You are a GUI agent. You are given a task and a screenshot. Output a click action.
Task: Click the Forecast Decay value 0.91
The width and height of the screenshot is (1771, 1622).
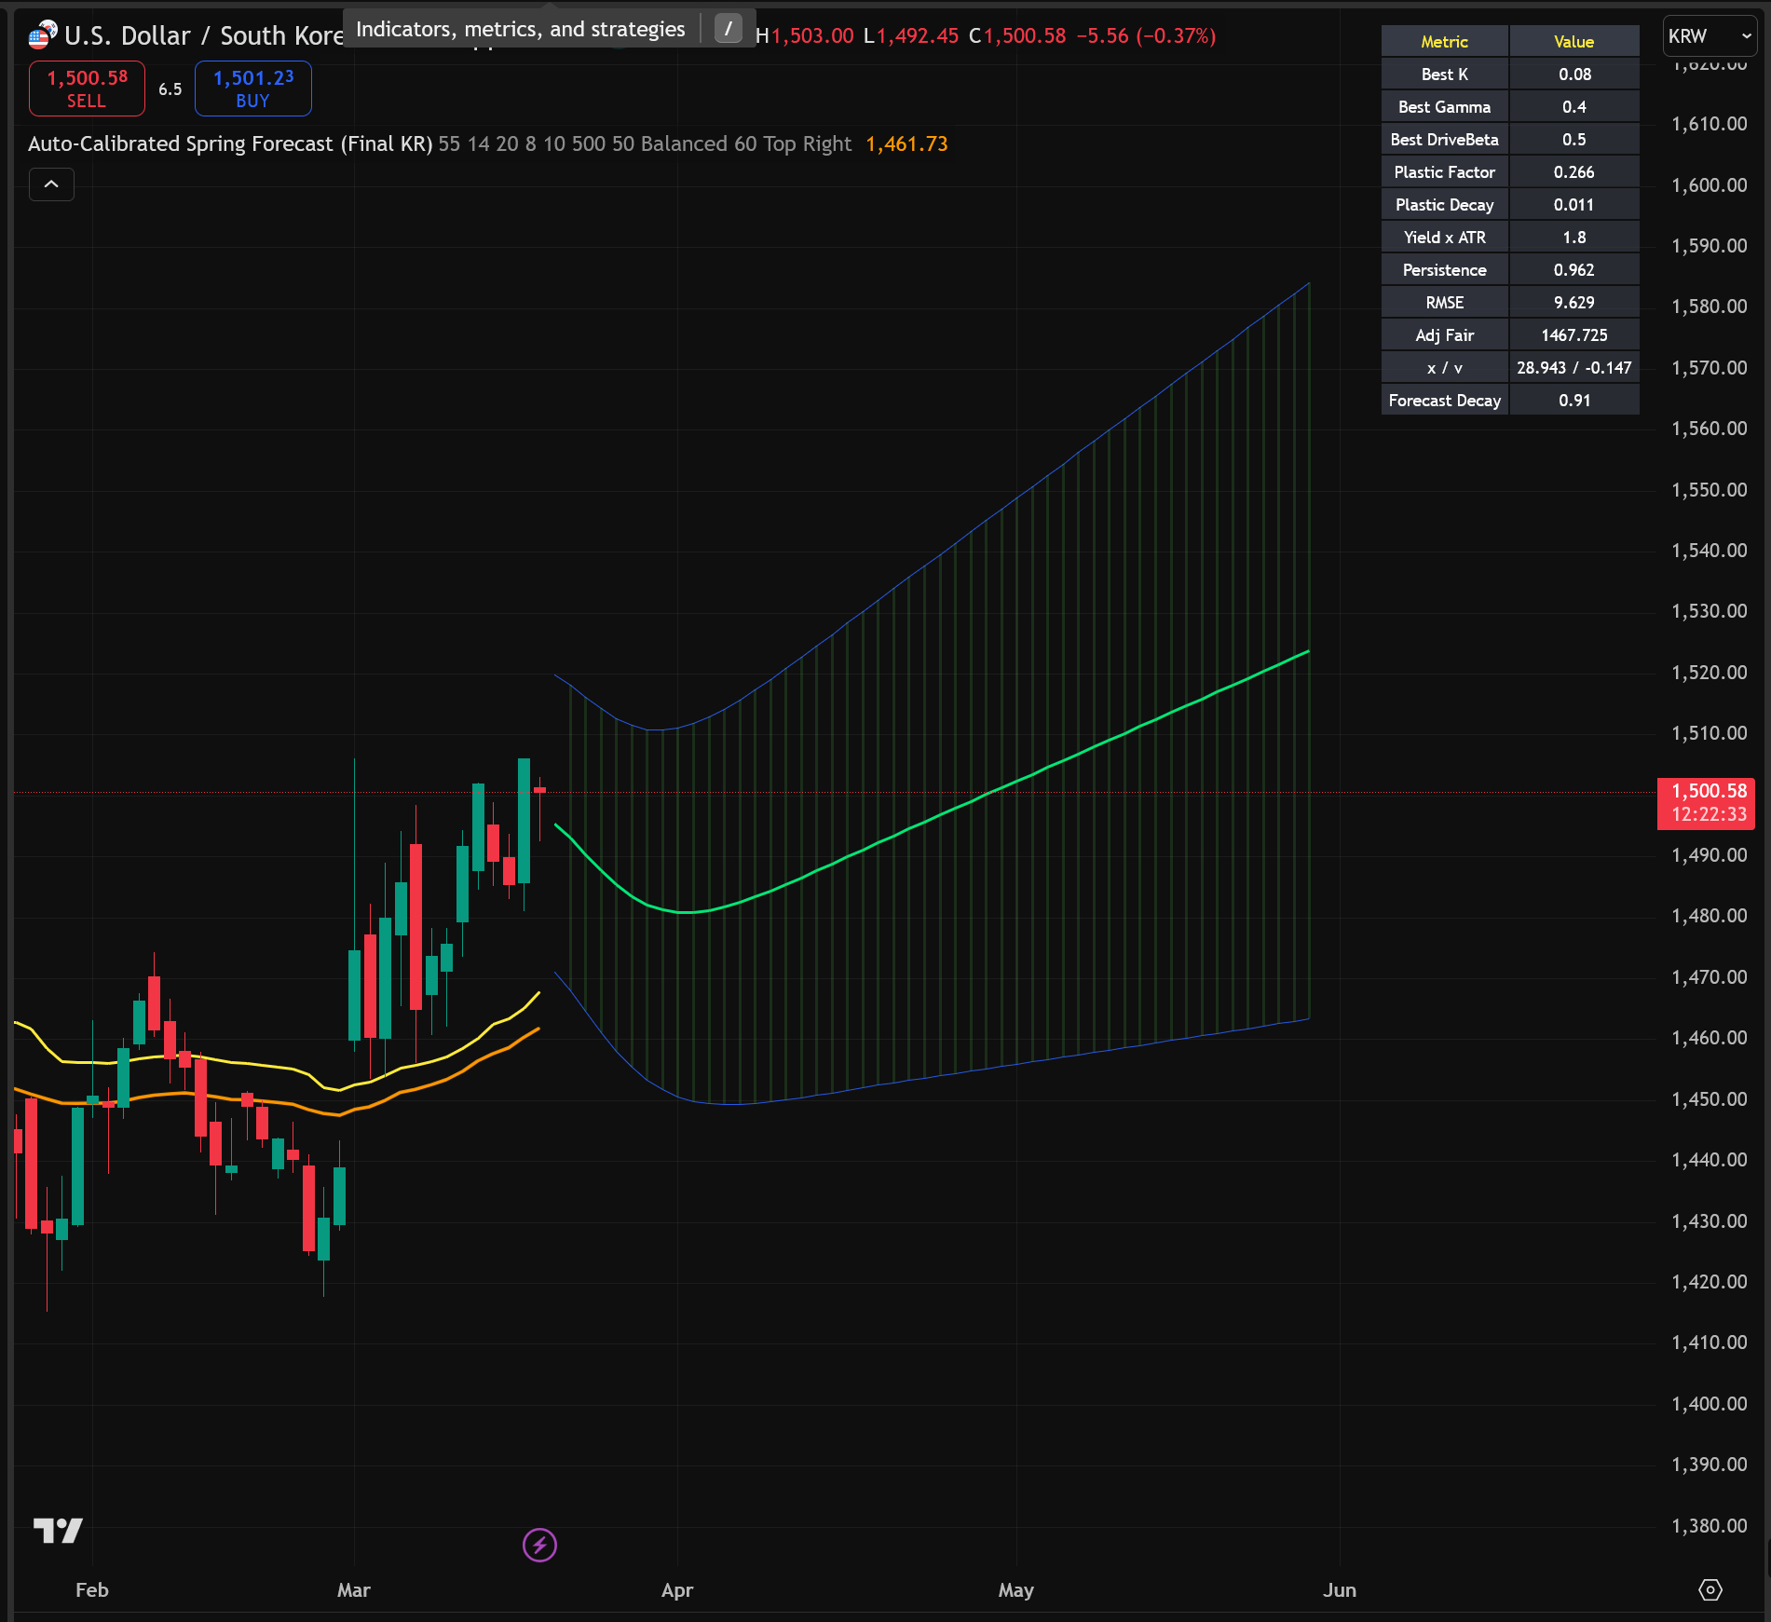click(x=1573, y=401)
